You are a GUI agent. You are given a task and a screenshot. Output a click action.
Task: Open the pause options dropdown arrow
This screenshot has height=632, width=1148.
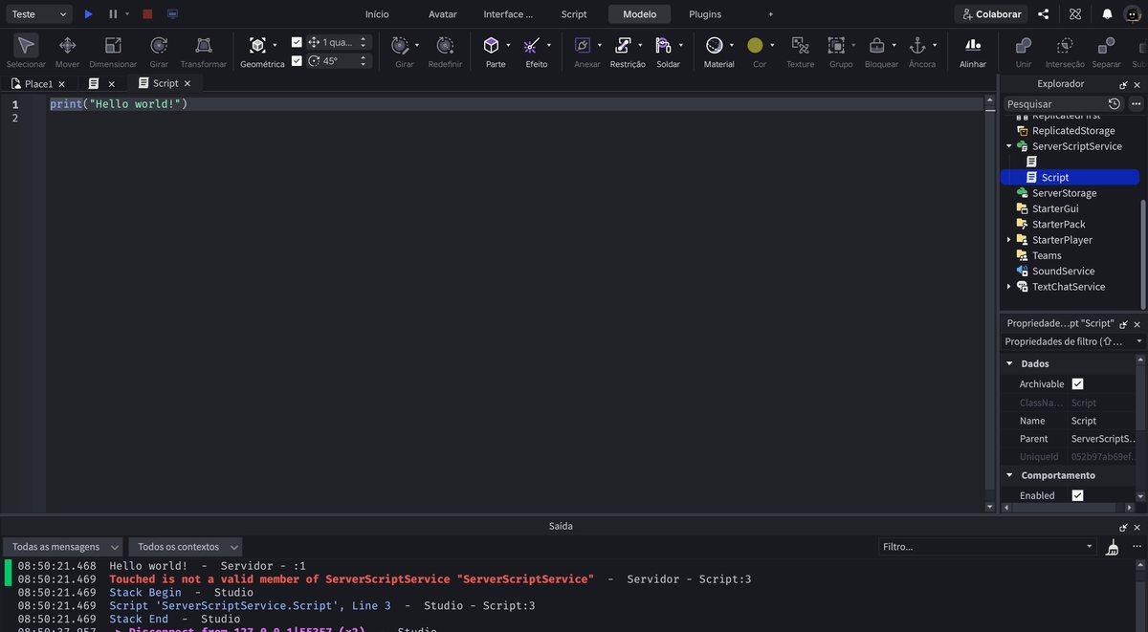[127, 14]
